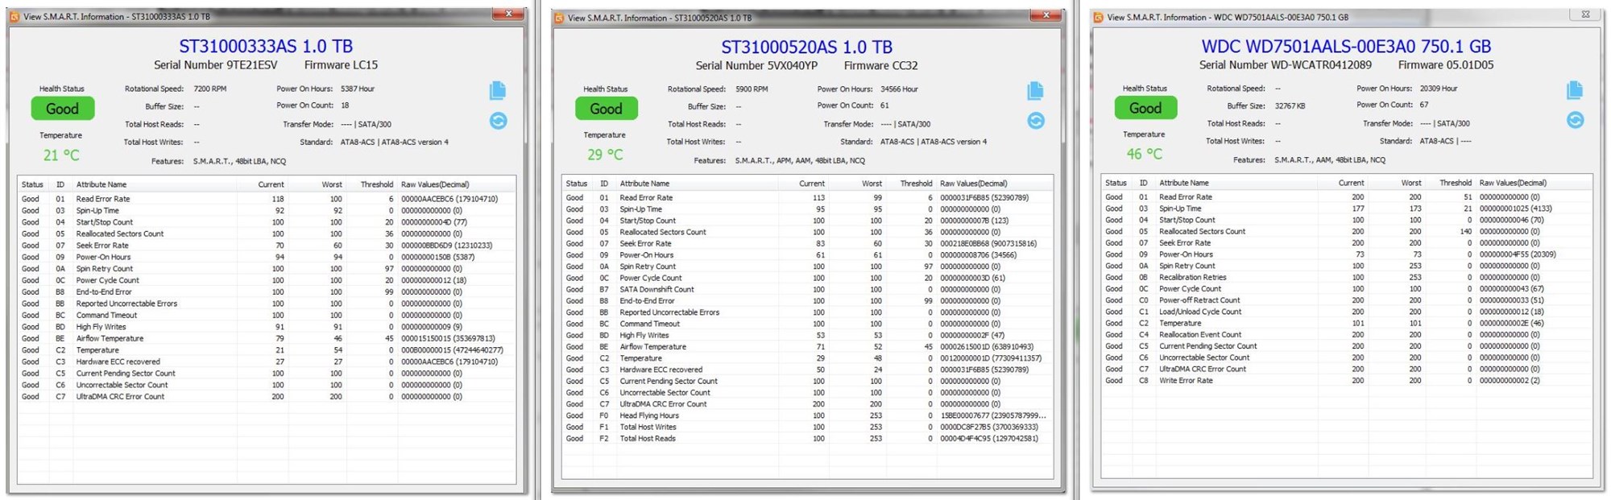Screen dimensions: 1611x500
Task: Click the Status column header in WDC WD7501AALS window
Action: [x=1116, y=183]
